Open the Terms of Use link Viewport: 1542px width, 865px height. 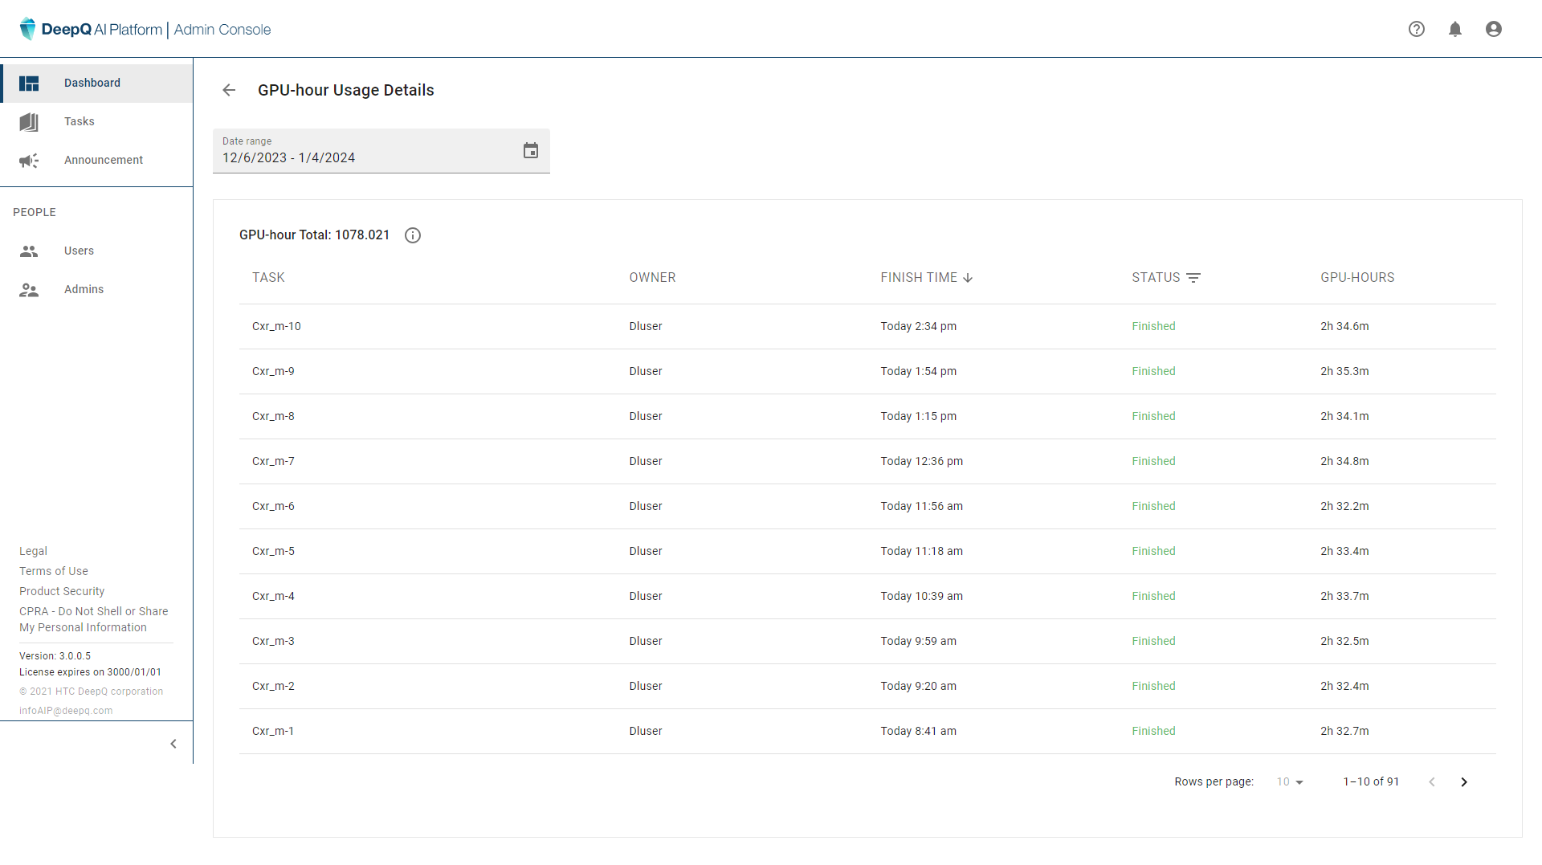[54, 571]
